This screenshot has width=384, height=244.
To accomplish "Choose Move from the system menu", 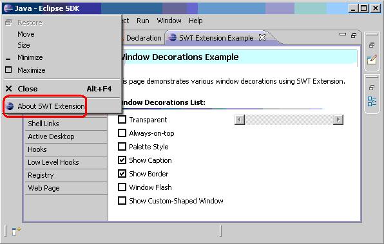I will pos(62,34).
